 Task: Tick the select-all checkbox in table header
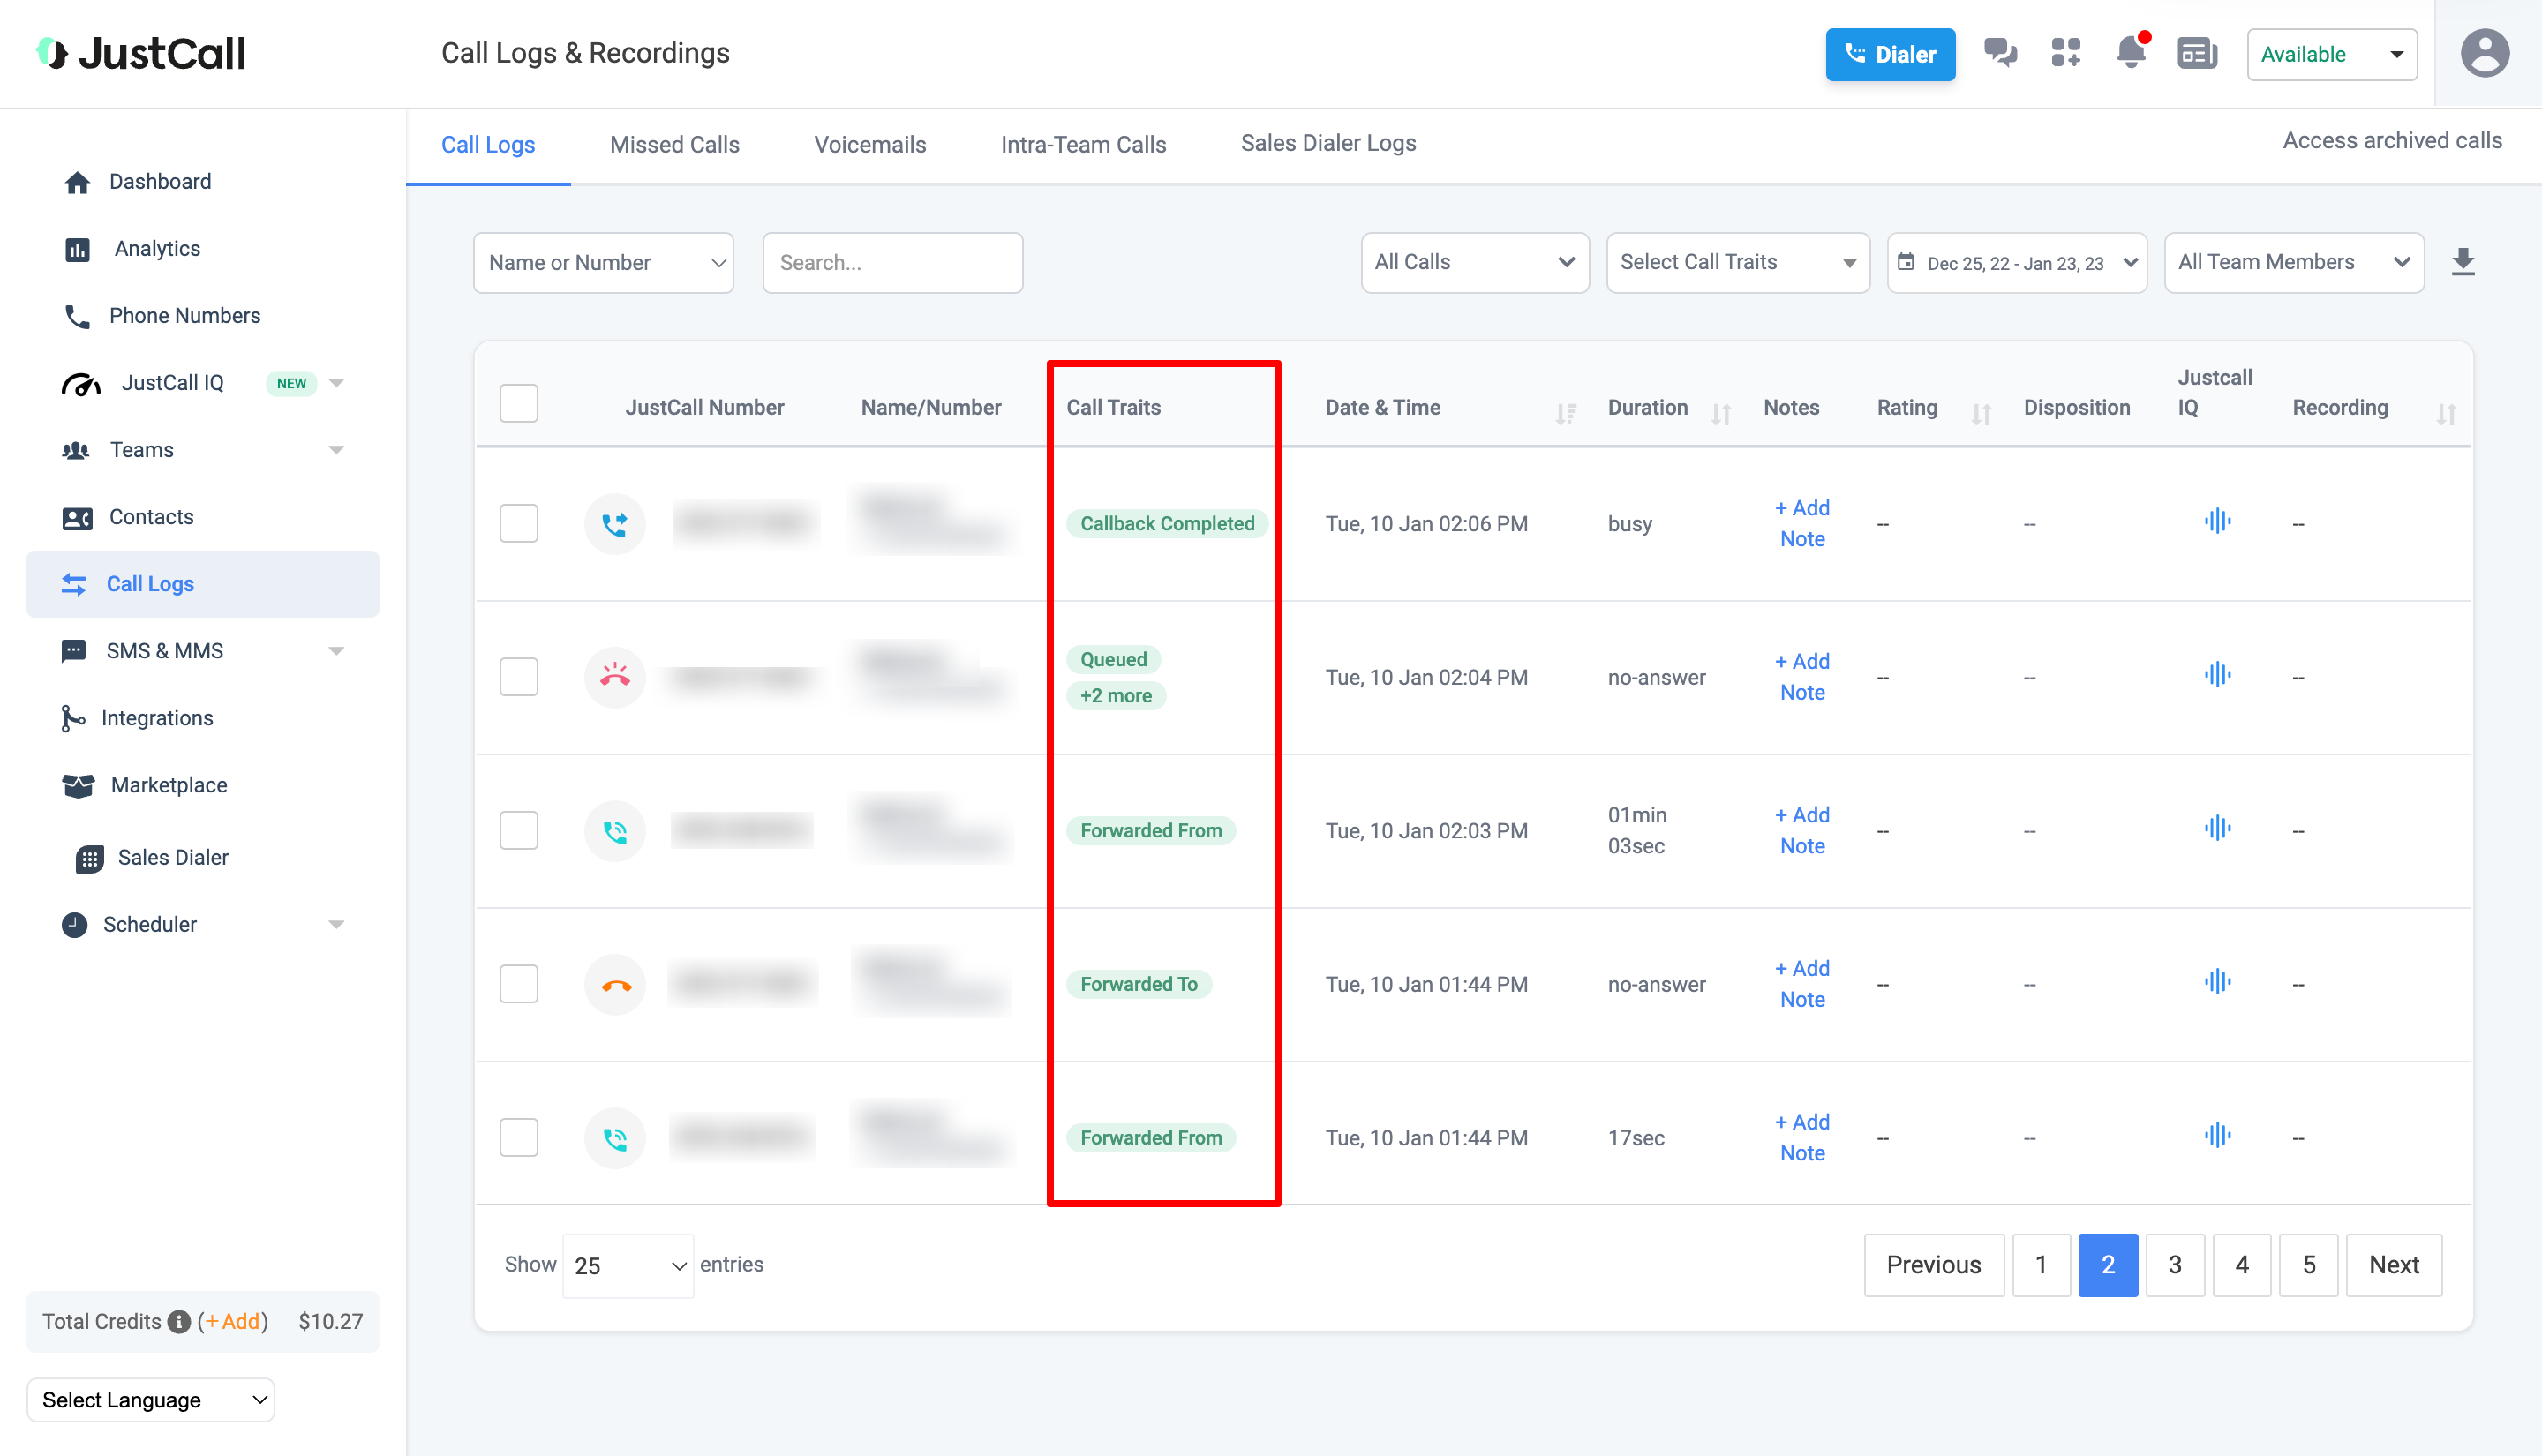(519, 403)
